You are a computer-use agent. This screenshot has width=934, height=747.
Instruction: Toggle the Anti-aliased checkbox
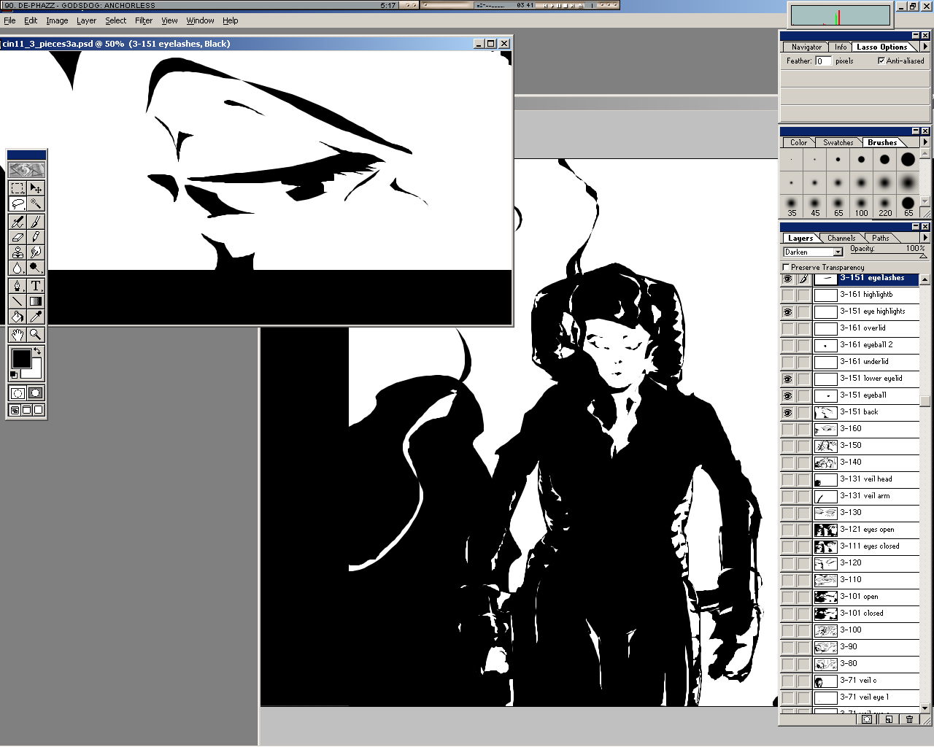tap(881, 61)
